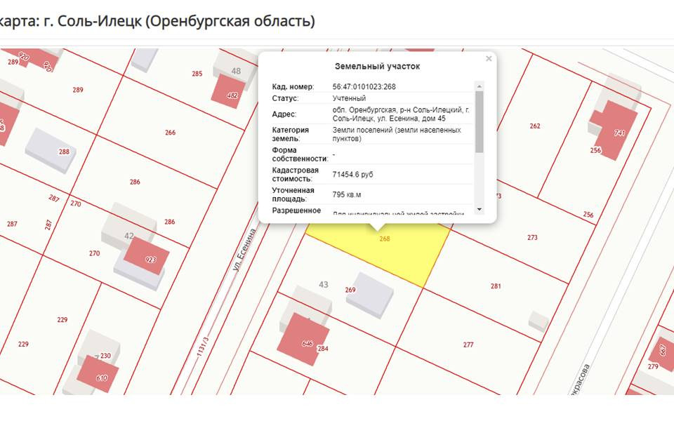Click the 71454.6 руб cadastral value
The width and height of the screenshot is (674, 421).
(352, 175)
